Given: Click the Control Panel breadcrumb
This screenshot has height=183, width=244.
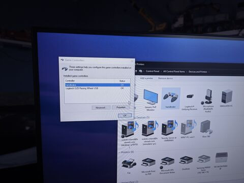Looking at the screenshot, I should [x=152, y=71].
